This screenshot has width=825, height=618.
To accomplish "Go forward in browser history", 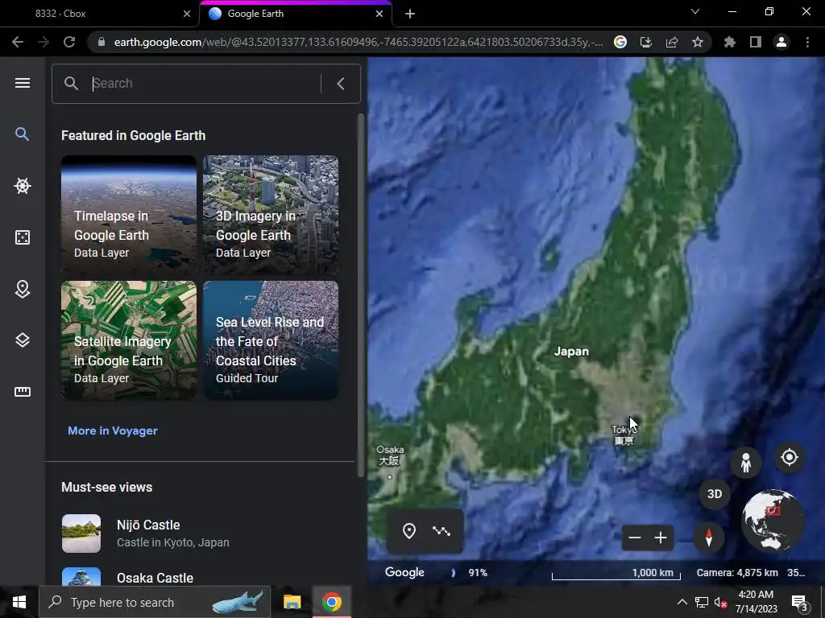I will point(44,42).
